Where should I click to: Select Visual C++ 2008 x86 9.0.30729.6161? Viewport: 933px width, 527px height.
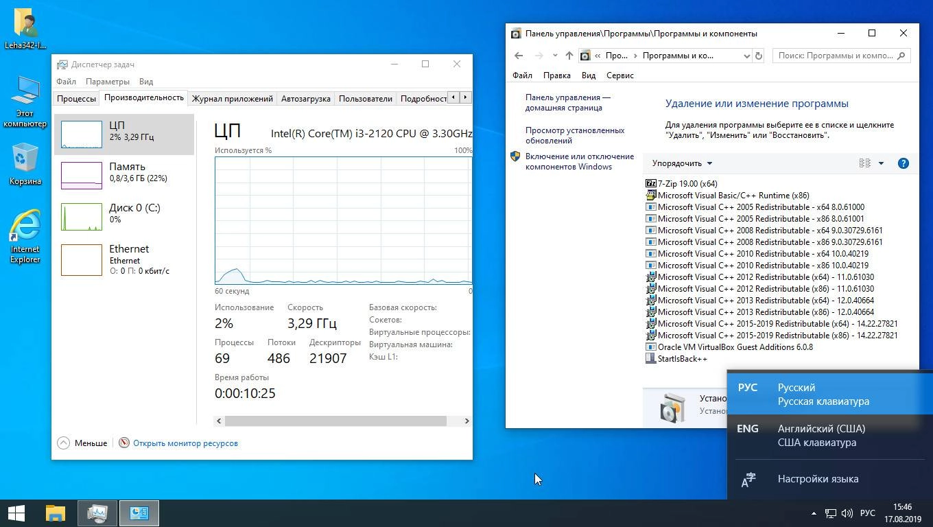[x=764, y=242]
